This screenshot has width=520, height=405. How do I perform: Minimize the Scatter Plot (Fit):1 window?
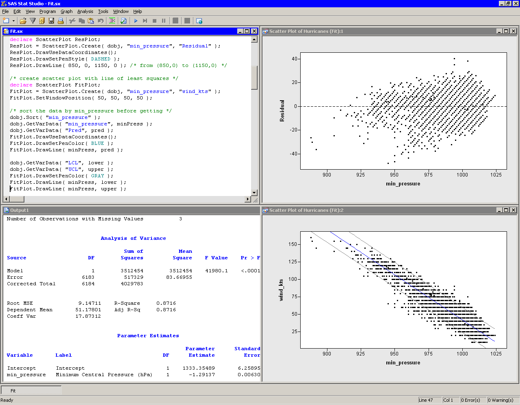click(499, 31)
